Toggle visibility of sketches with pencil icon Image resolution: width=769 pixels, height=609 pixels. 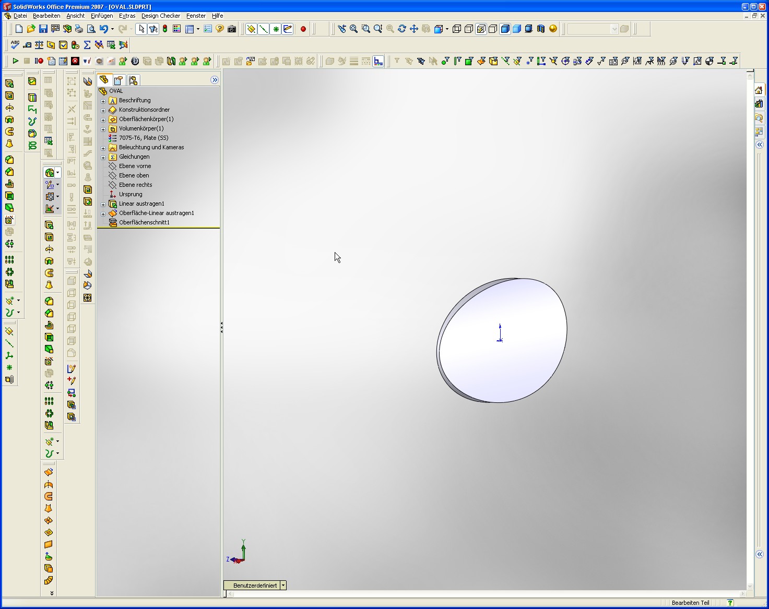(288, 29)
